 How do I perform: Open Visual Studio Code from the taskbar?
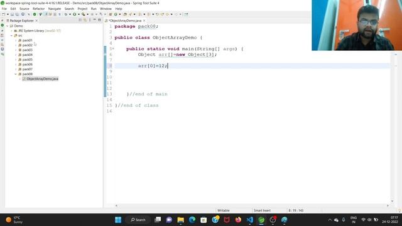[x=250, y=220]
